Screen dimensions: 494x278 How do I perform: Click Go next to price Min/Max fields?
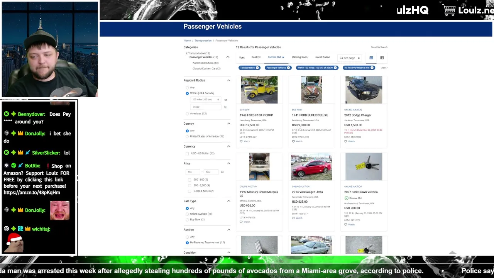coord(222,172)
